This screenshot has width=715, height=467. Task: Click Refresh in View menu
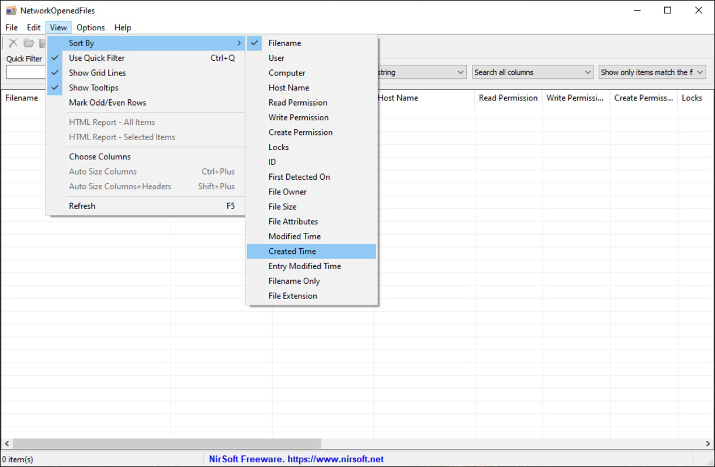pyautogui.click(x=146, y=206)
